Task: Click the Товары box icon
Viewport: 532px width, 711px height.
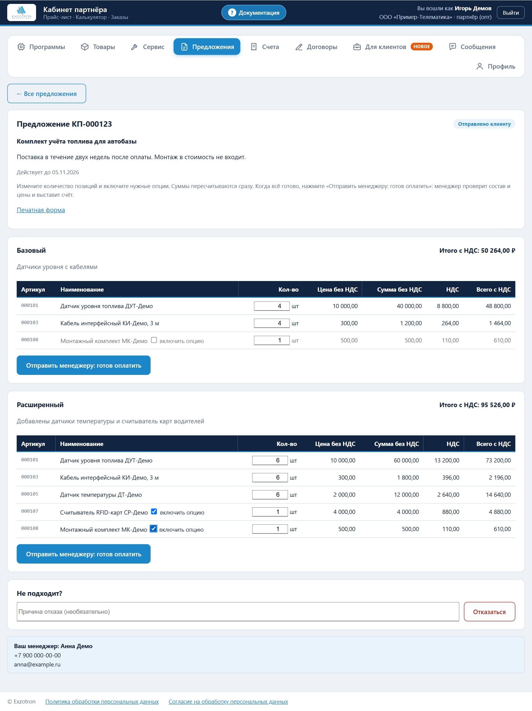Action: [85, 47]
